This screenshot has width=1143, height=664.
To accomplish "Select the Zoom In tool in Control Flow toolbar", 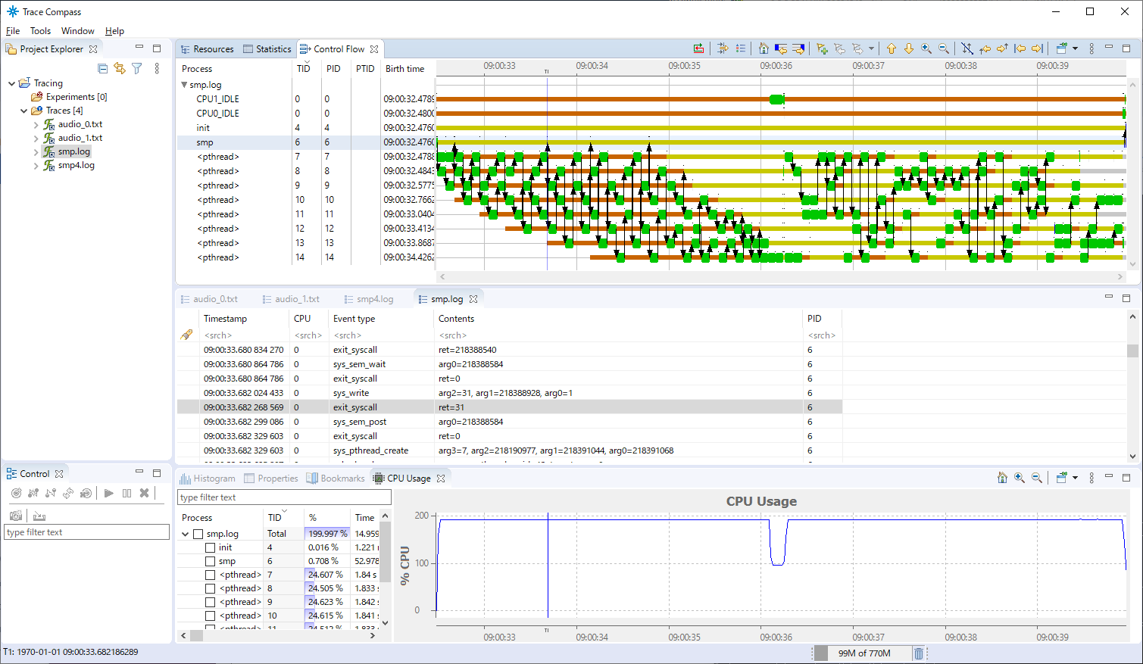I will [927, 48].
